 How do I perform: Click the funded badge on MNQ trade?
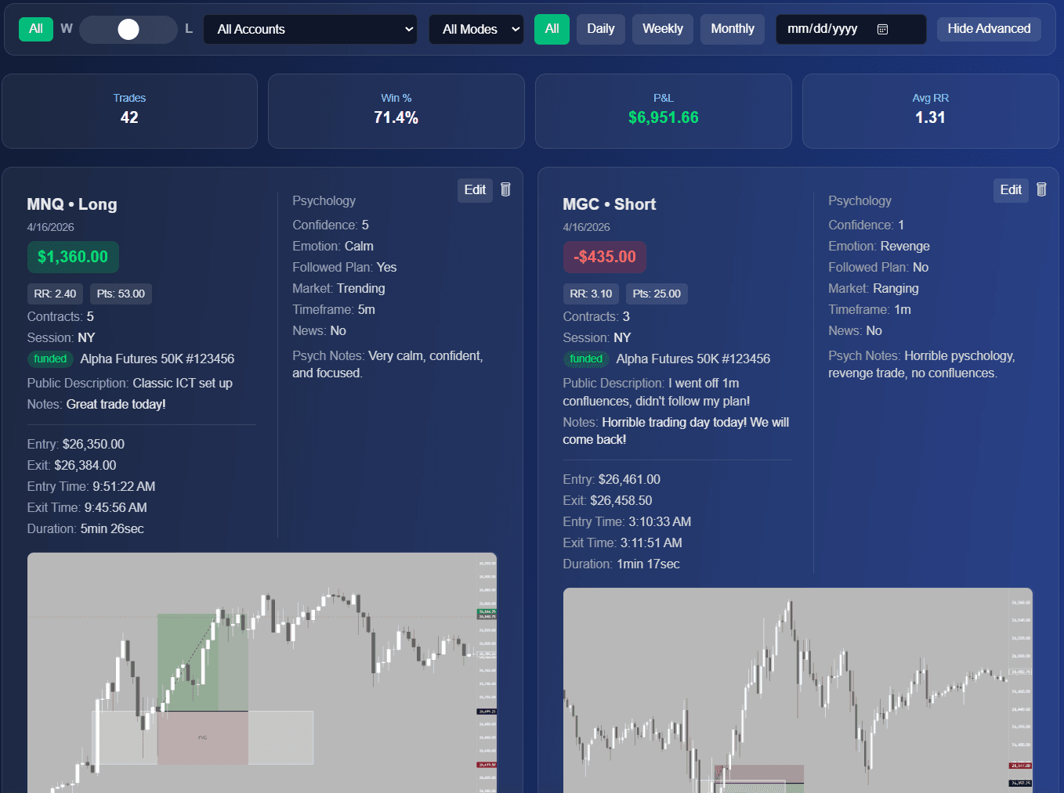(x=50, y=359)
